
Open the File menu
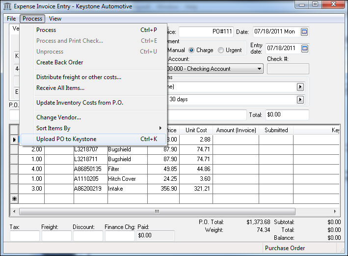point(11,19)
